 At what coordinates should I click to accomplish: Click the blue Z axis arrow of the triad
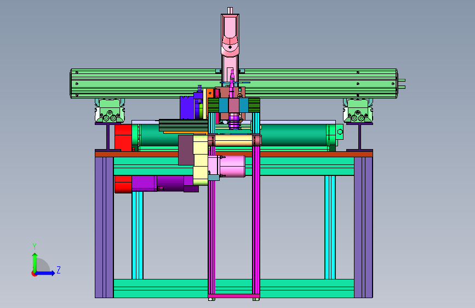point(45,273)
